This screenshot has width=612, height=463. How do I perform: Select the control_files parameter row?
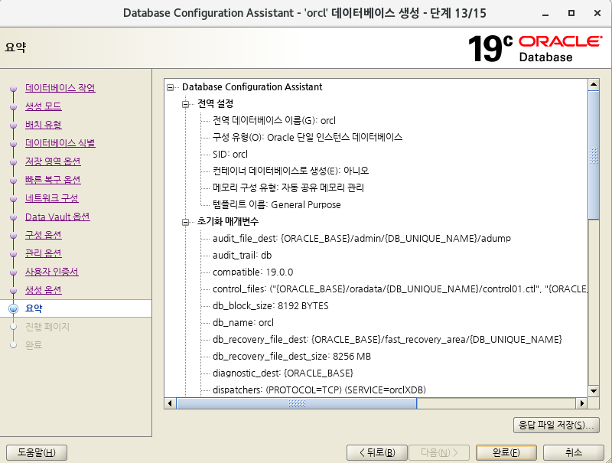pyautogui.click(x=399, y=289)
